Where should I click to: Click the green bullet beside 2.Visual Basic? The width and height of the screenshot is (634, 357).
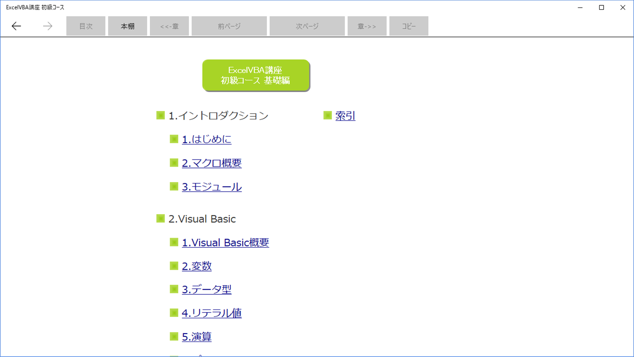point(161,219)
